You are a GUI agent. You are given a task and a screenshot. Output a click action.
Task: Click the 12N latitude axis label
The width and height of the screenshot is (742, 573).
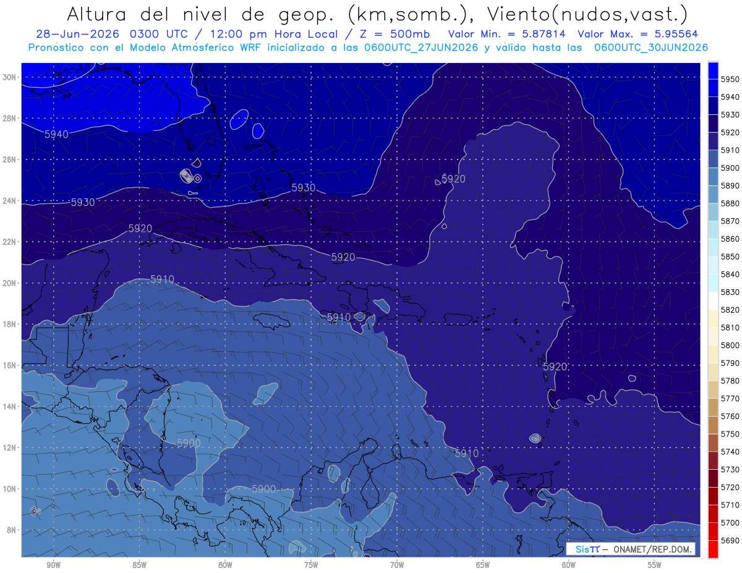(x=8, y=448)
